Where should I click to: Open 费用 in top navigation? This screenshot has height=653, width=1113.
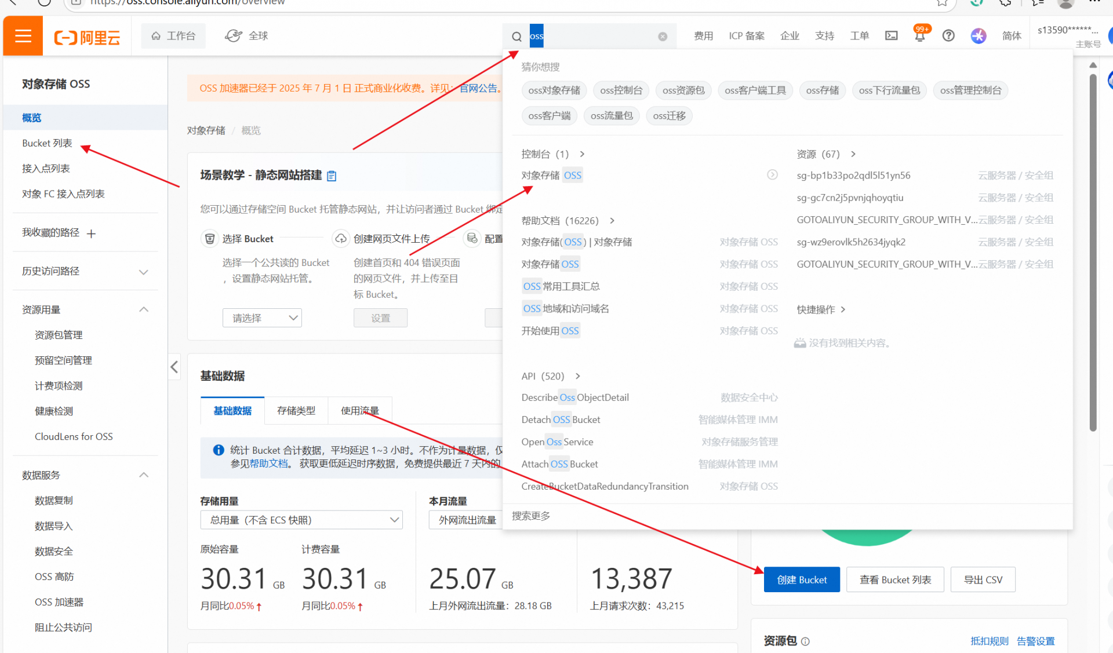[x=703, y=36]
